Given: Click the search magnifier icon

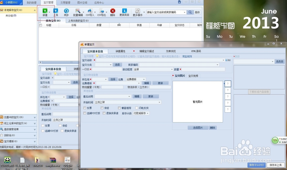Looking at the screenshot, I should click(190, 12).
